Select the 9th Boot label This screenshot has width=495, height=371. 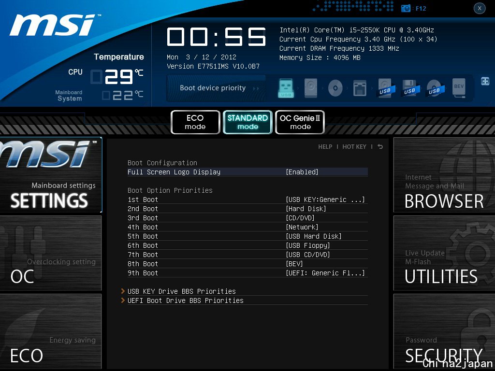(143, 273)
